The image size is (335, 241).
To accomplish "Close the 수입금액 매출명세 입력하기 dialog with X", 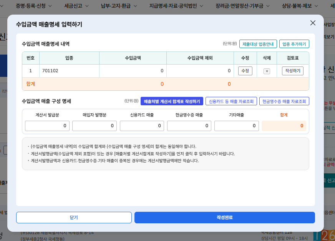I will click(313, 23).
